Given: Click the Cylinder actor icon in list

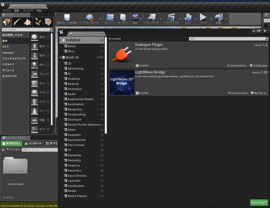Looking at the screenshot, I should (35, 102).
